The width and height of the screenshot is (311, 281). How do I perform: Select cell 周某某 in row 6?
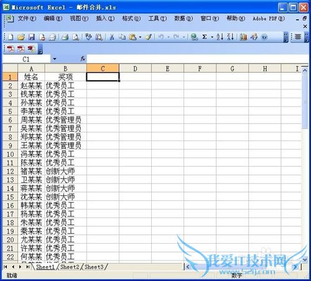pos(31,120)
